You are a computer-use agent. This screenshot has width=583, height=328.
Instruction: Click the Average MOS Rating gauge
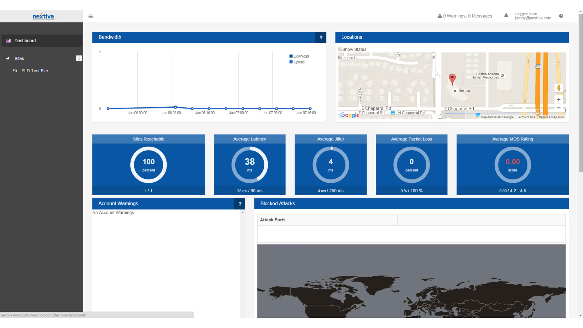pyautogui.click(x=512, y=165)
